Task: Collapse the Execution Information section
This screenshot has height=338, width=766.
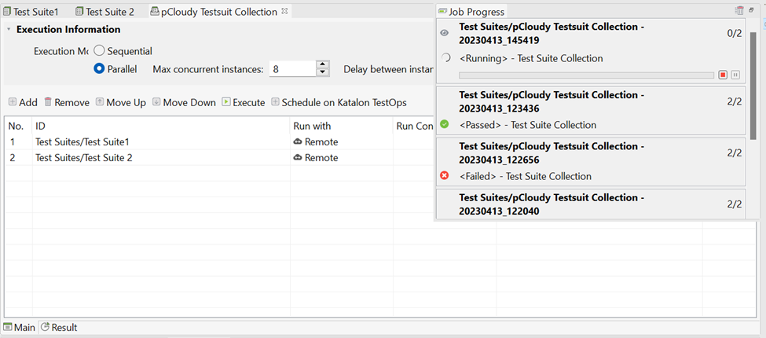Action: click(9, 30)
